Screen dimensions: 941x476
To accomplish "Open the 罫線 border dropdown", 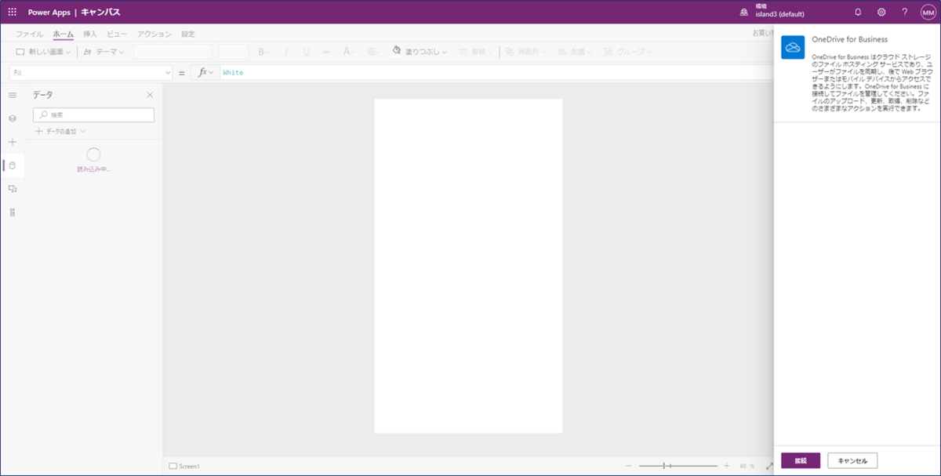I will click(474, 52).
